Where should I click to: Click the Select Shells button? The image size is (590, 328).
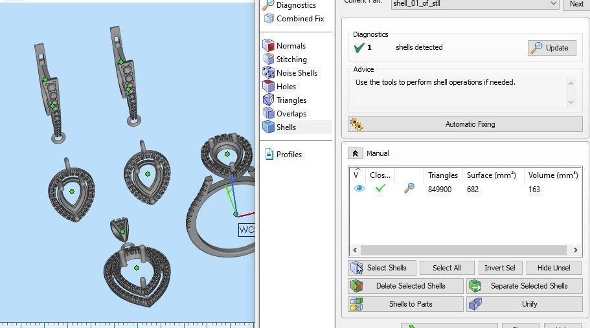[x=382, y=268]
